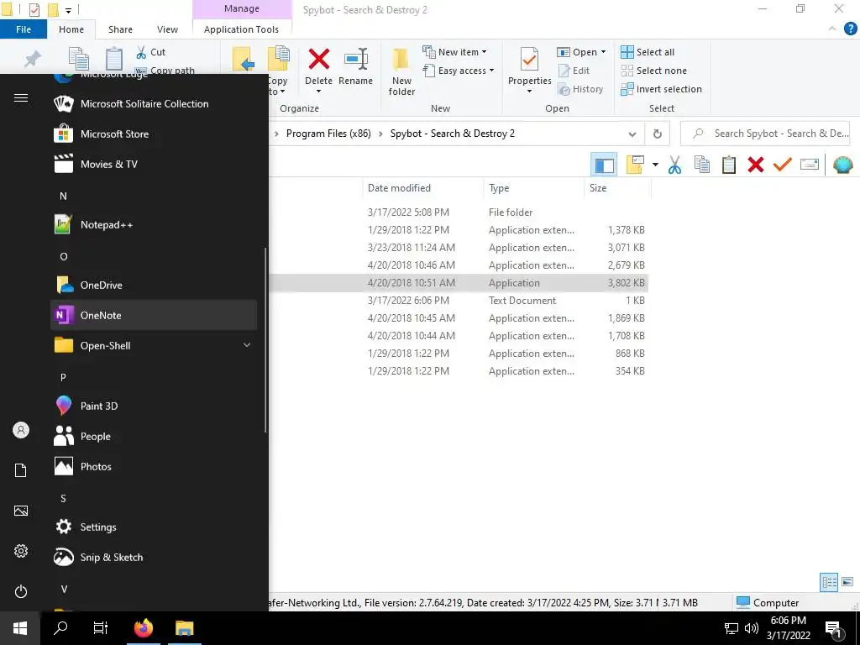
Task: Click the Search Spybot search box
Action: tap(765, 134)
